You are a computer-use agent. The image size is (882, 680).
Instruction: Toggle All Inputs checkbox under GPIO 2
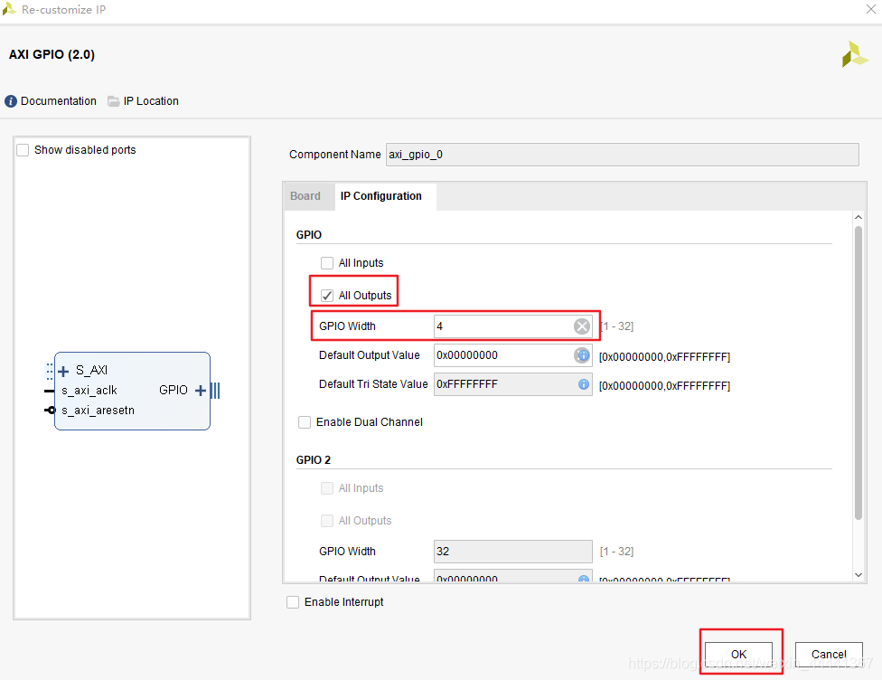(x=327, y=488)
